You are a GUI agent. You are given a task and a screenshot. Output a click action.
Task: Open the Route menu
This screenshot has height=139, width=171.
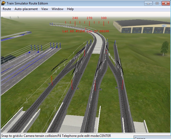point(7,9)
